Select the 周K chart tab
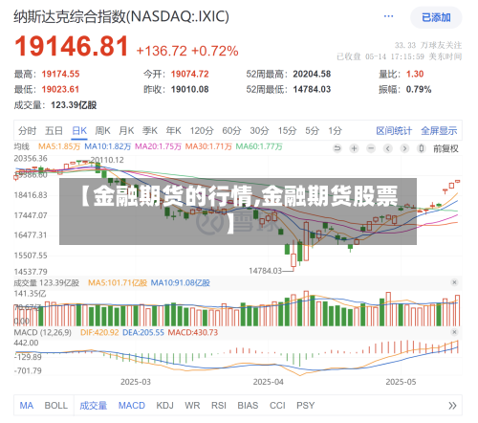 coord(102,130)
